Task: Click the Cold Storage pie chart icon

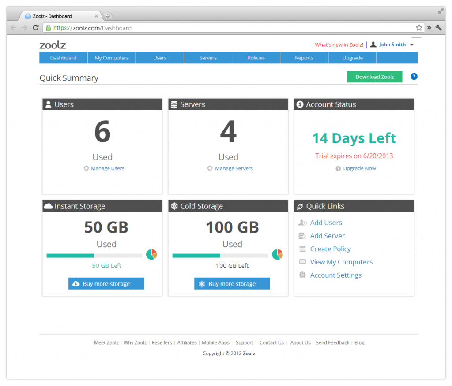Action: (277, 255)
